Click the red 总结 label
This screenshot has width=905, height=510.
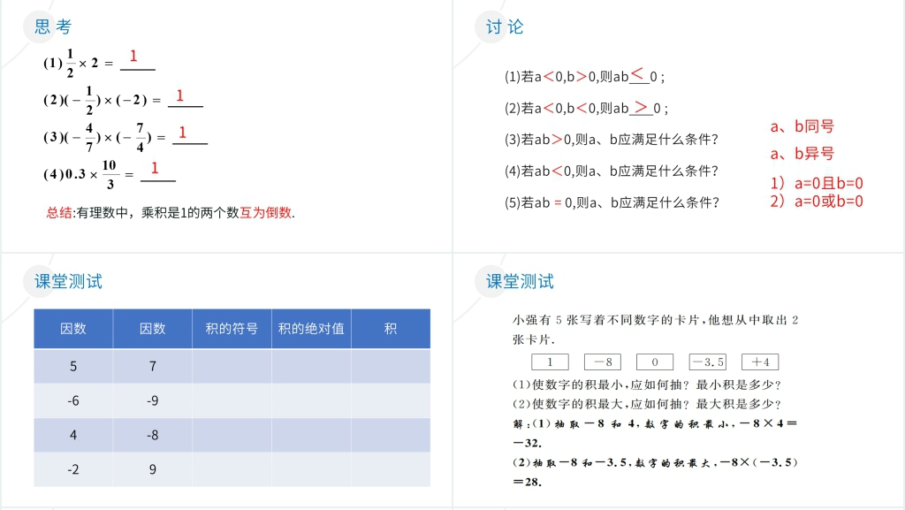tap(61, 213)
